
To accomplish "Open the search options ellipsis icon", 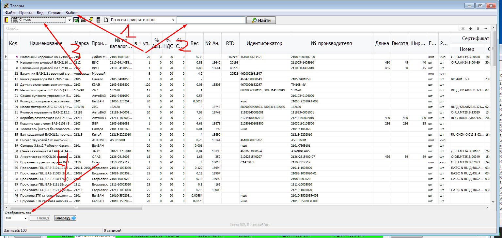I will (x=485, y=29).
